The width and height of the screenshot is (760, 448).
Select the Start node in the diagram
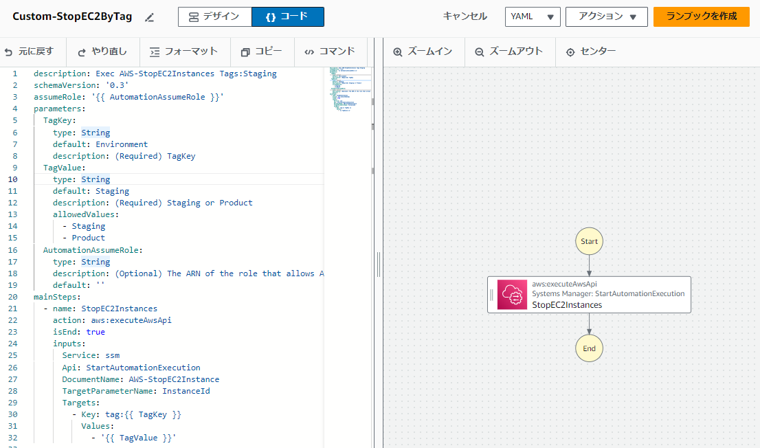coord(589,240)
